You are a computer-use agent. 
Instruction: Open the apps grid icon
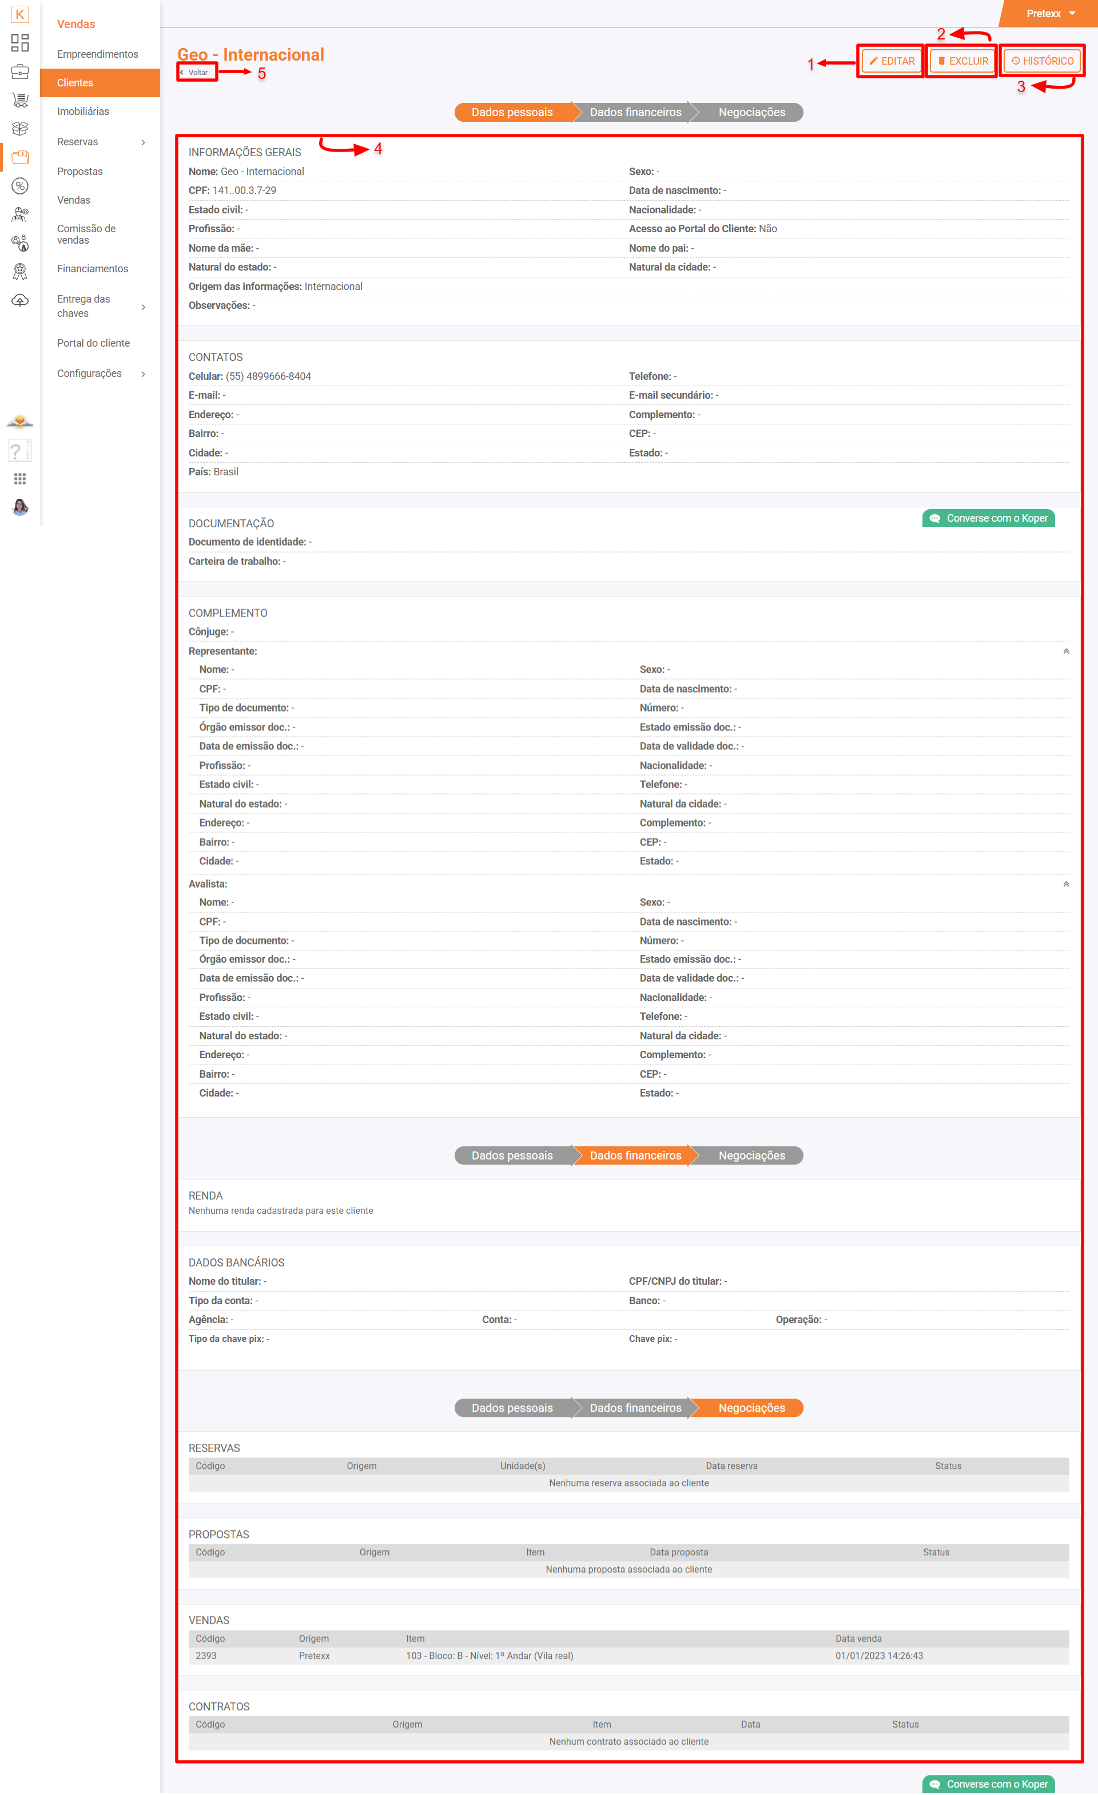point(19,479)
